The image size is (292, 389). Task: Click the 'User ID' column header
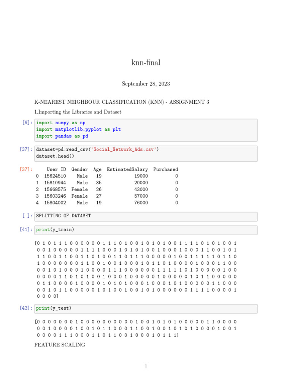point(56,169)
